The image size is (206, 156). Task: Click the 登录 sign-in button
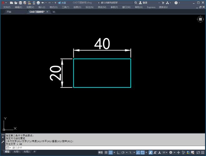[143, 2]
